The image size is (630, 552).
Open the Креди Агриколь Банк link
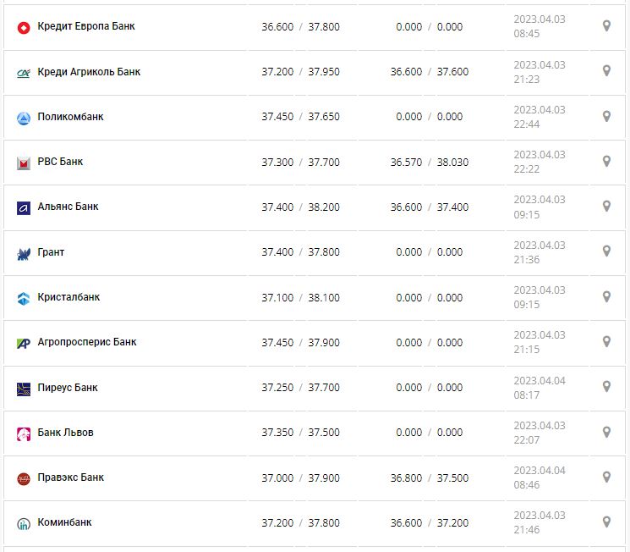(89, 72)
